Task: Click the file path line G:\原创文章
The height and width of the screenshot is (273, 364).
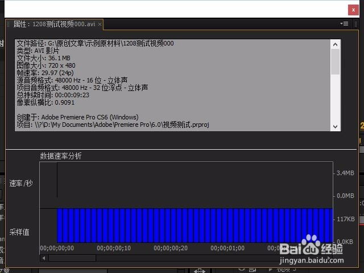Action: [x=95, y=43]
